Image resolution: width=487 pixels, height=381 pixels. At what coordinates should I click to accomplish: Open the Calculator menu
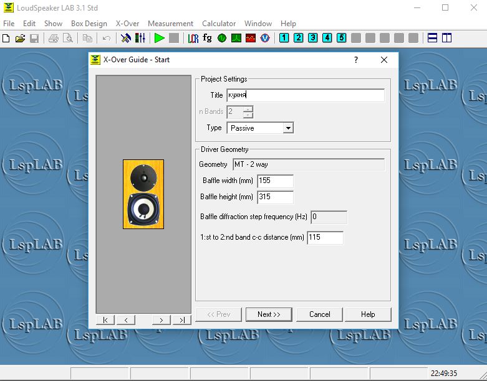click(219, 24)
